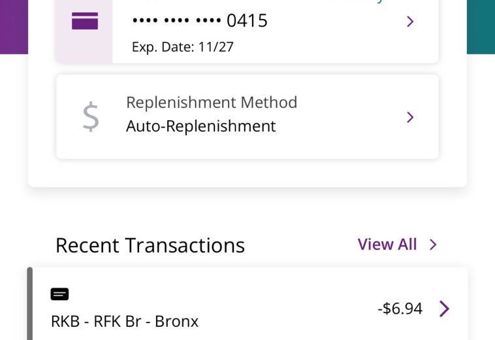Open card ending 0415 via its chevron
Image resolution: width=495 pixels, height=340 pixels.
pos(410,22)
